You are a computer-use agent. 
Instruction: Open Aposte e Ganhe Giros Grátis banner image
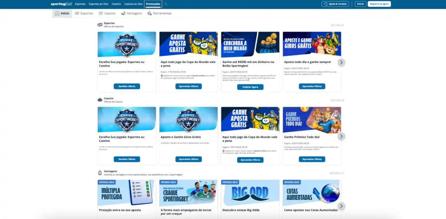[x=312, y=44]
